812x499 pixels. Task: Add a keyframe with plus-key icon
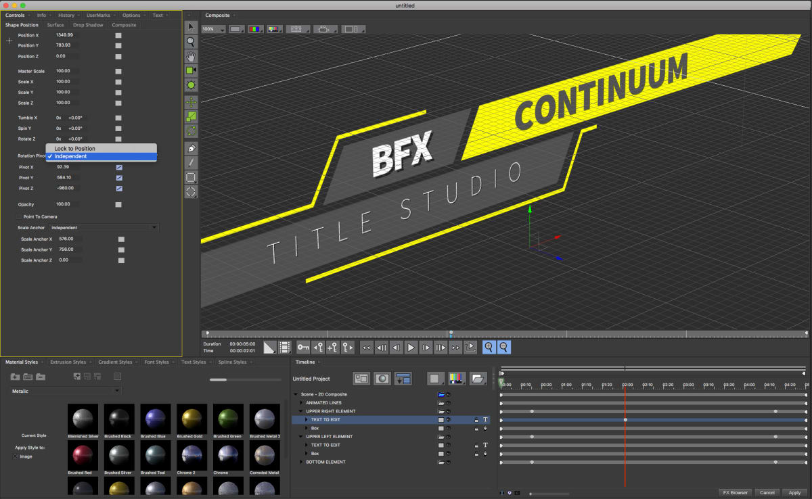(332, 348)
